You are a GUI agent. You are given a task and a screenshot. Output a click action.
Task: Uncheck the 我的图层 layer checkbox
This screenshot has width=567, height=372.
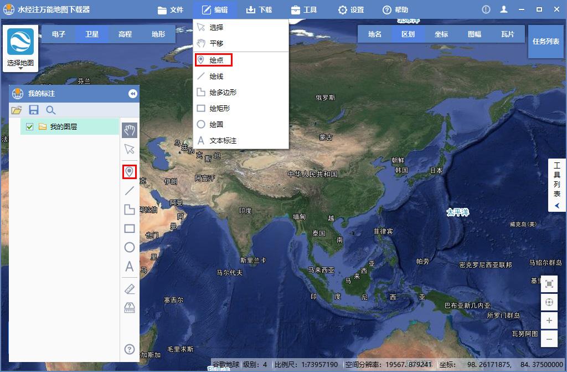[x=30, y=127]
